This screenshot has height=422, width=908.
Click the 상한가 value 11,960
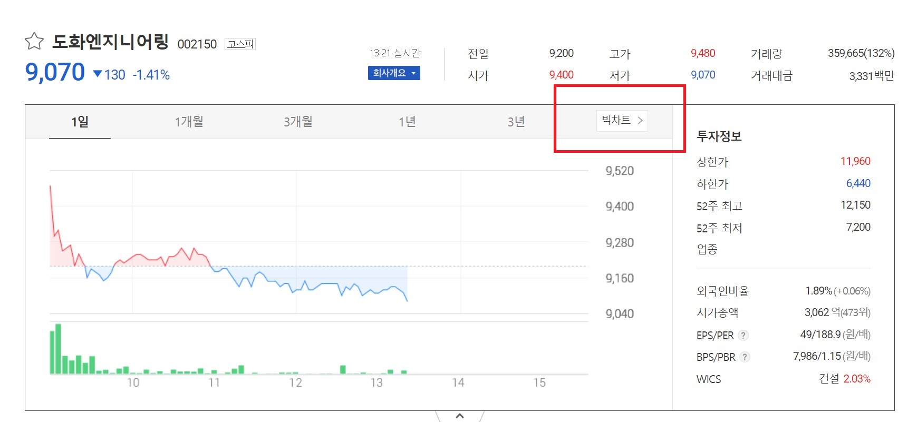tap(855, 161)
